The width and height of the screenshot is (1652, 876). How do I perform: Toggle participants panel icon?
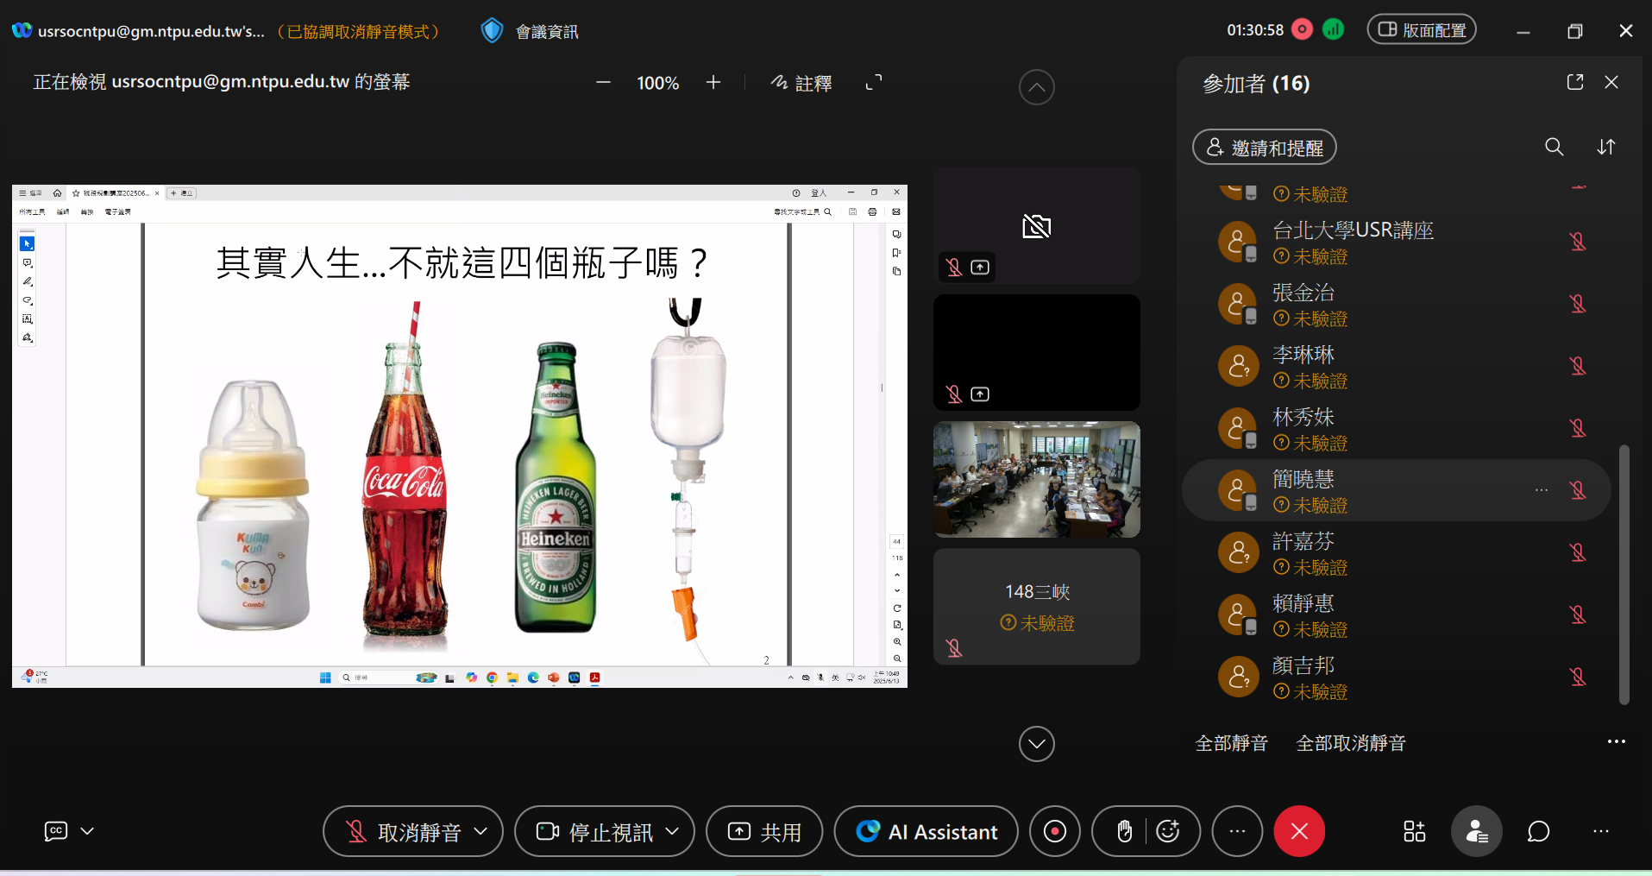[1477, 831]
